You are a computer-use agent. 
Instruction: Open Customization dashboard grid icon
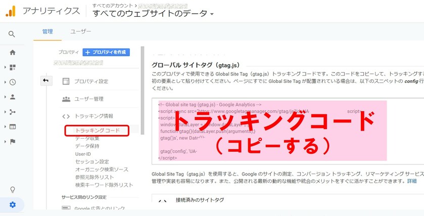click(12, 67)
